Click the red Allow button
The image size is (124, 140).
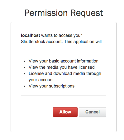coord(65,112)
